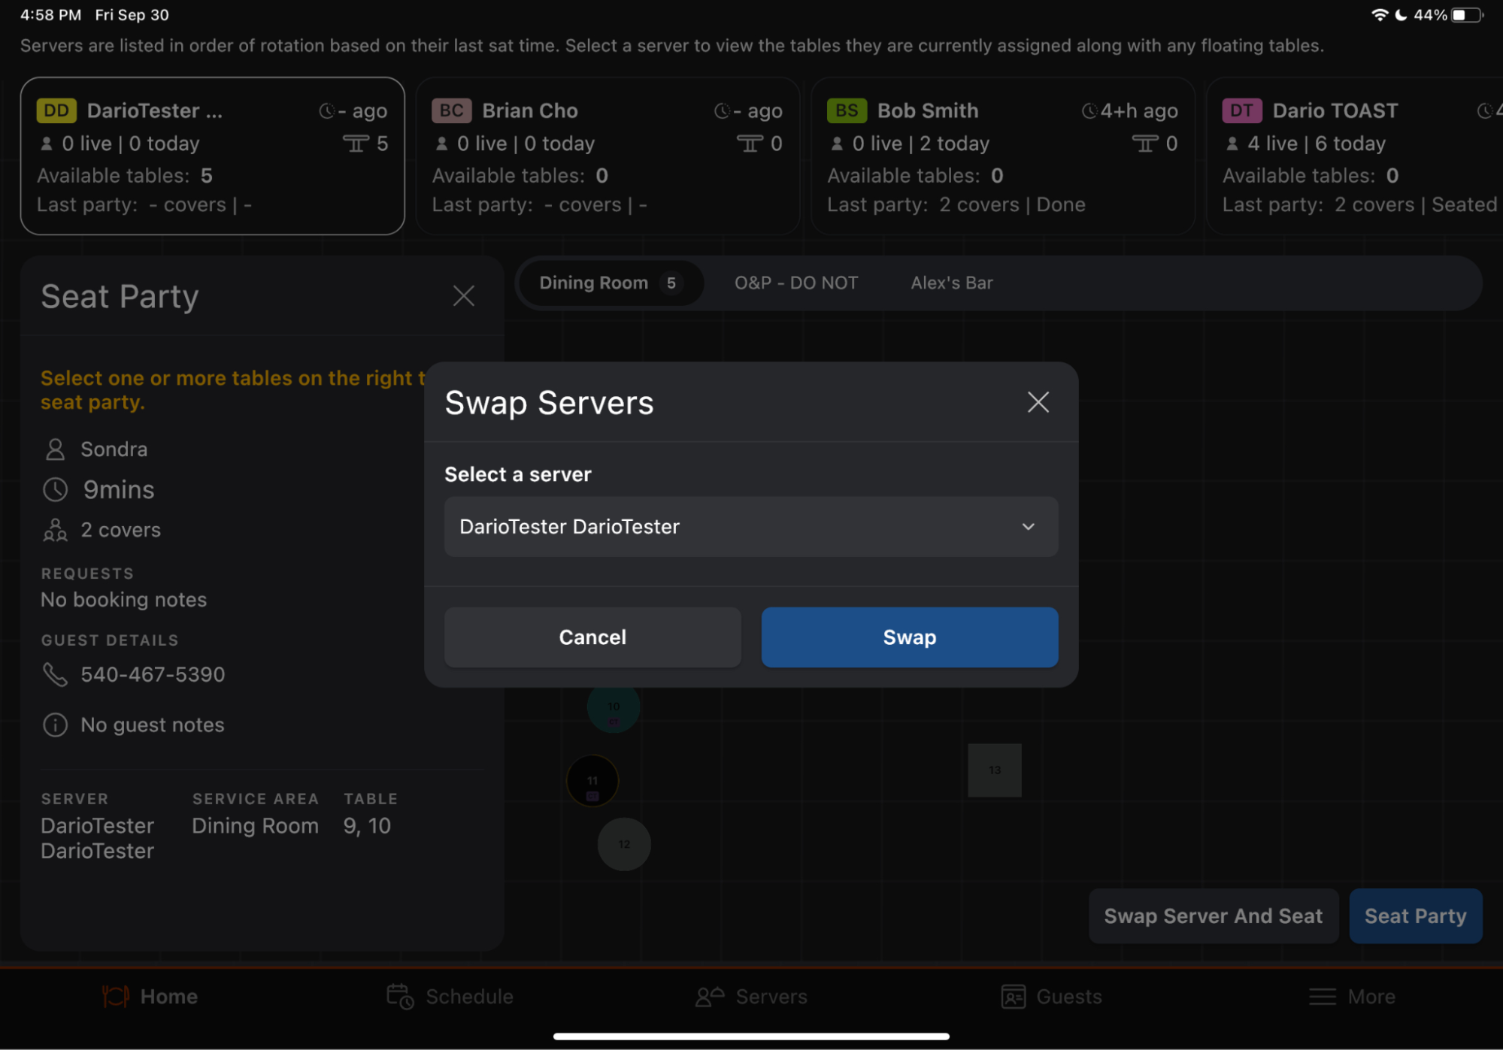
Task: Close the Seat Party panel
Action: (463, 295)
